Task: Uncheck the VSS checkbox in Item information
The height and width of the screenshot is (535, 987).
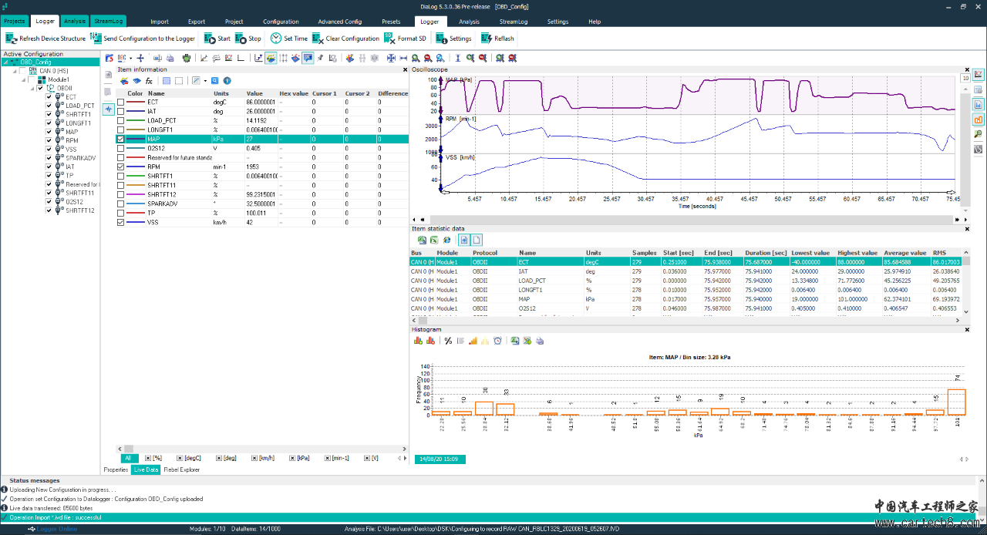Action: coord(120,222)
